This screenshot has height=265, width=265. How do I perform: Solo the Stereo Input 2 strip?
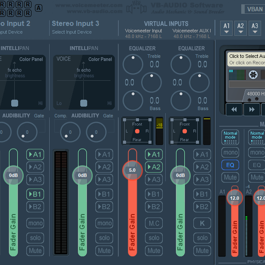pos(35,238)
